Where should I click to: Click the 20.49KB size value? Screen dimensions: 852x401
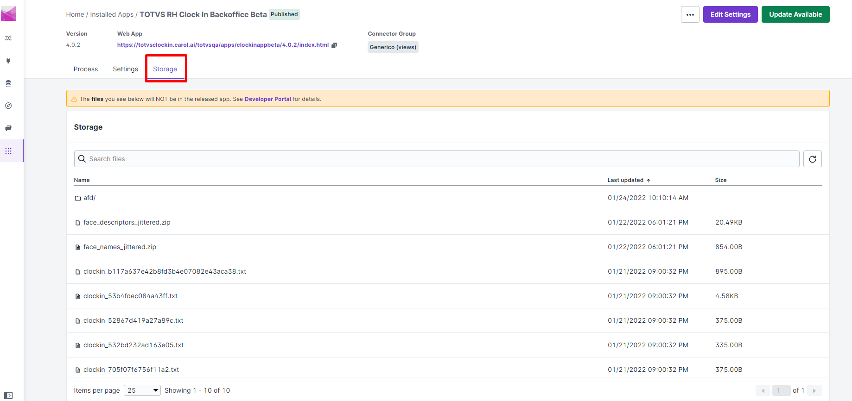click(729, 222)
